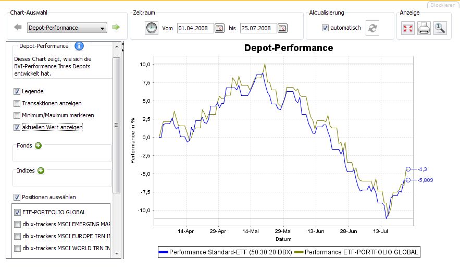Click the magnifier zoom icon
The width and height of the screenshot is (460, 270).
point(440,28)
